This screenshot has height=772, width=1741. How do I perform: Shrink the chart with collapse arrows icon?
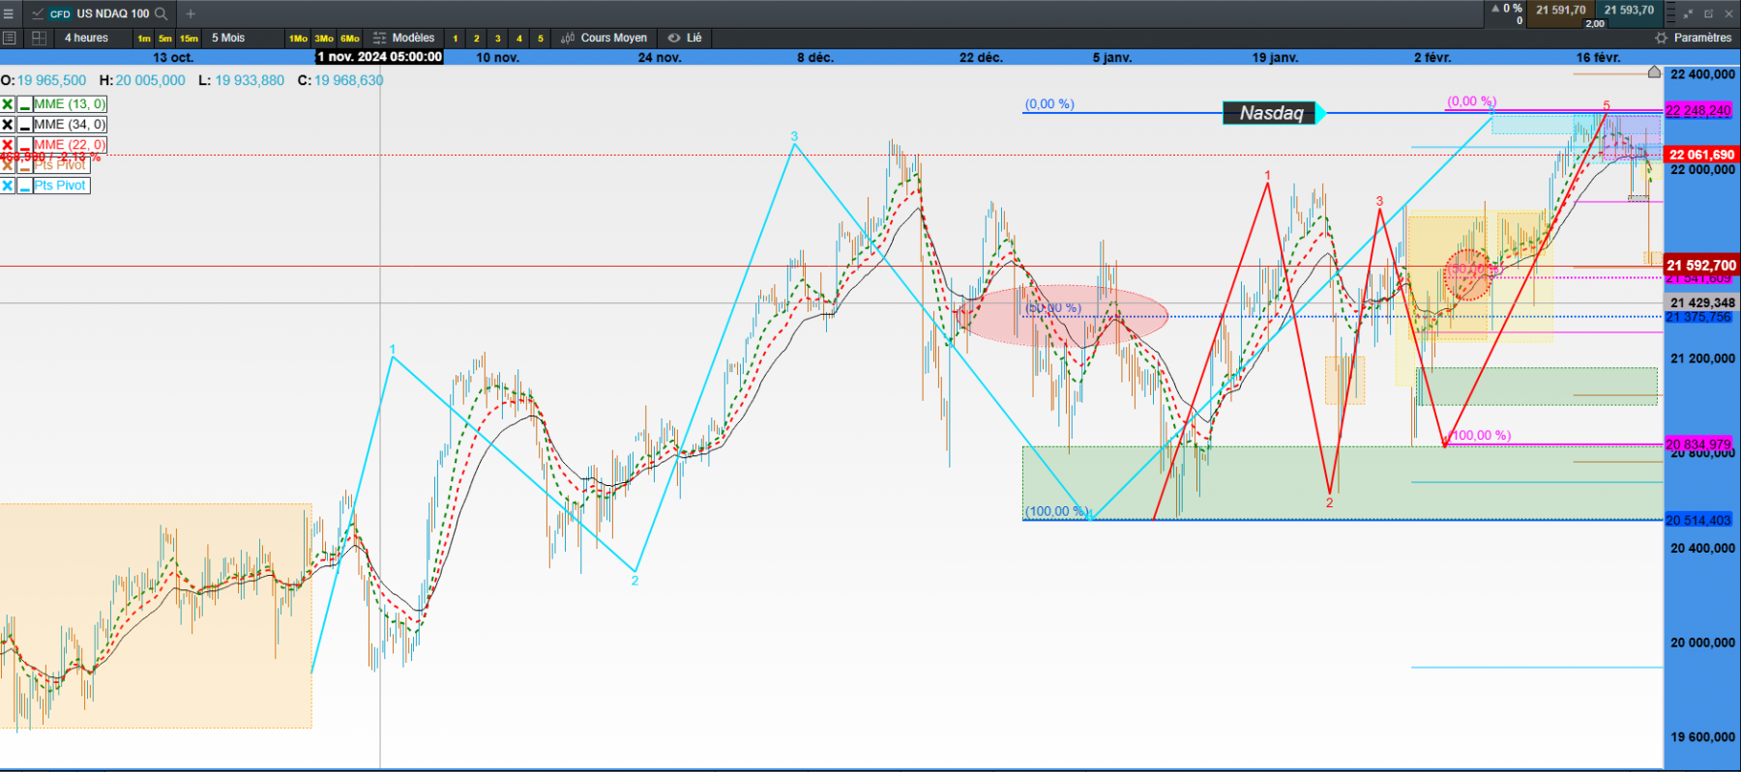pyautogui.click(x=1689, y=14)
